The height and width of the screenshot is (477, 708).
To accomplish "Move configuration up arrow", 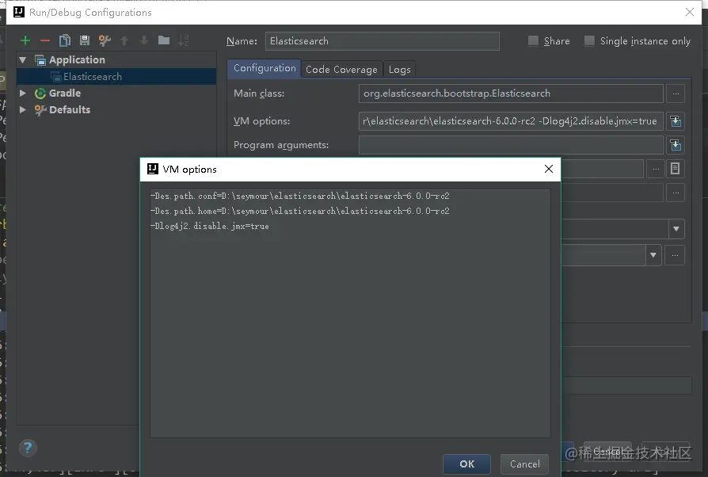I will pos(124,40).
